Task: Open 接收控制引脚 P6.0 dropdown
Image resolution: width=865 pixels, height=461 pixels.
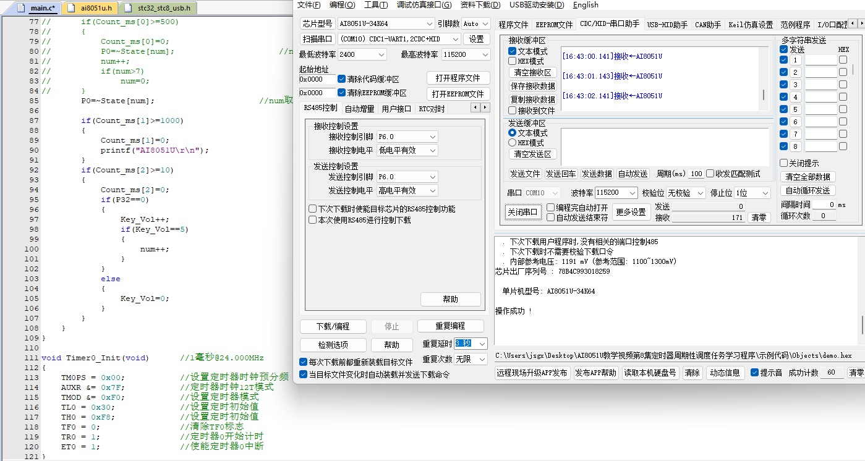Action: 407,137
